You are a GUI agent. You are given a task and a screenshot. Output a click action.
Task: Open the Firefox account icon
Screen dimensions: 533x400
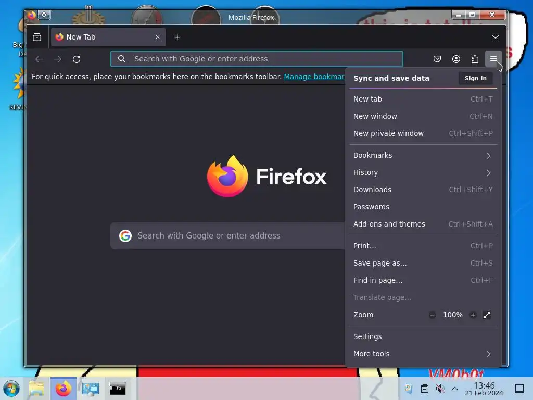click(456, 59)
